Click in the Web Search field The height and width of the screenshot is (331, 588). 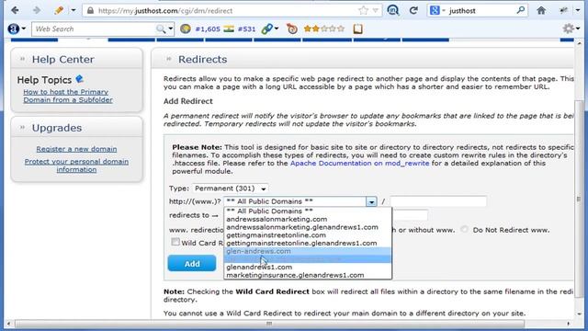click(x=94, y=29)
